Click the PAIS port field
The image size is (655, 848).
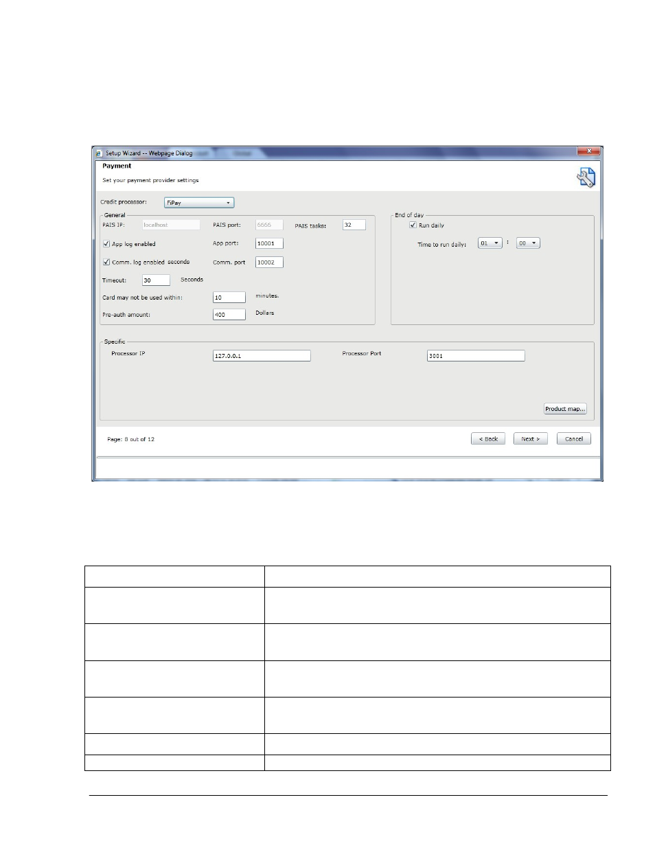[x=269, y=225]
